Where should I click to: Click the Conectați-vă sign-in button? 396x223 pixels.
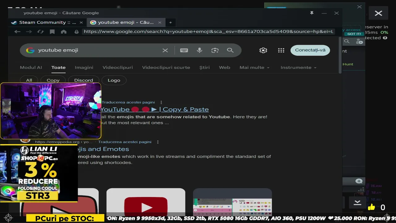point(310,50)
